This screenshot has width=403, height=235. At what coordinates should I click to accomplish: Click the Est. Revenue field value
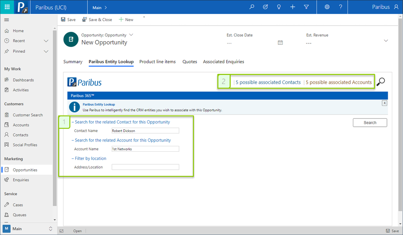(309, 43)
